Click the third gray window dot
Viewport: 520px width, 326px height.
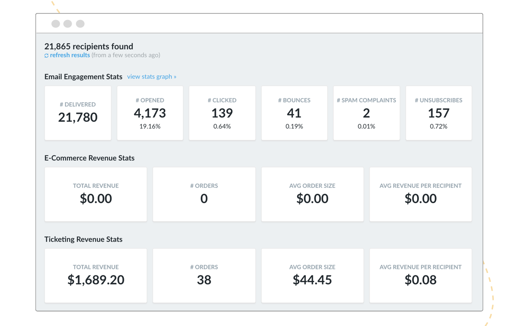click(80, 24)
